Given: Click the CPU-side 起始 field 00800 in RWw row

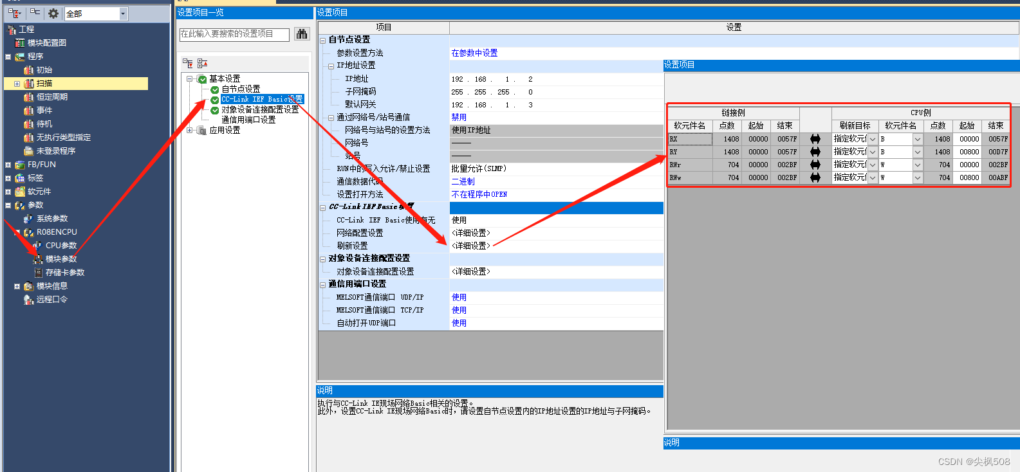Looking at the screenshot, I should coord(967,177).
